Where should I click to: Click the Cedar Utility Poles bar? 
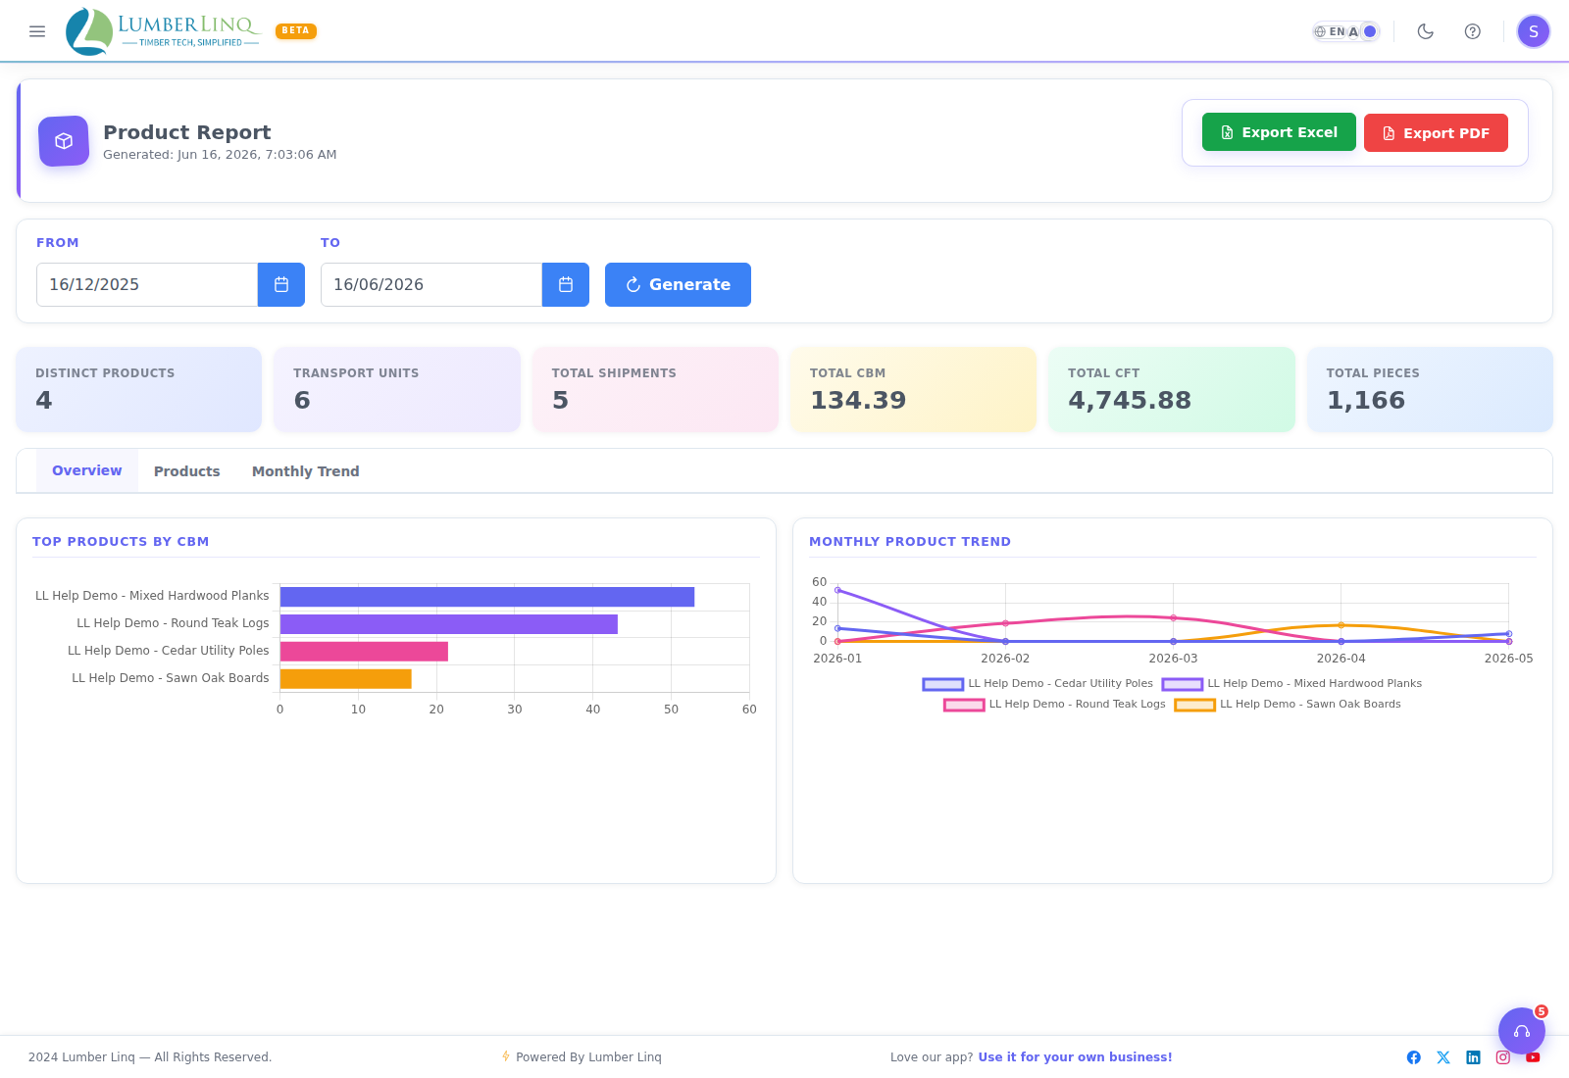click(364, 652)
